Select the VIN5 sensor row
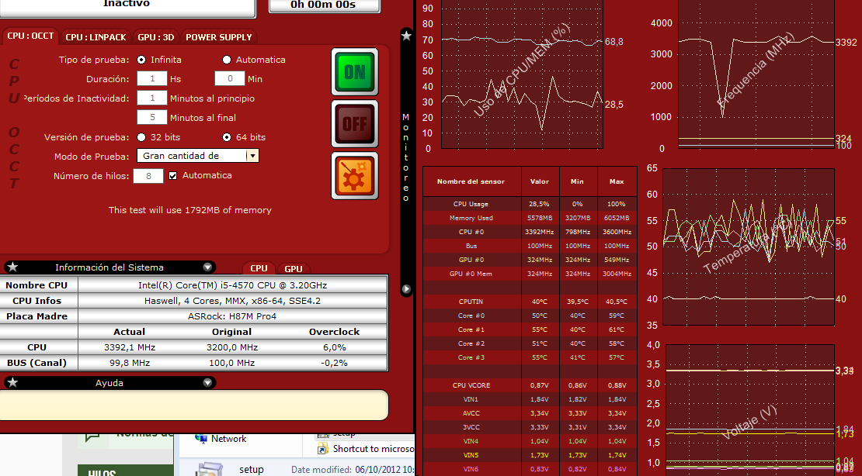 coord(530,455)
